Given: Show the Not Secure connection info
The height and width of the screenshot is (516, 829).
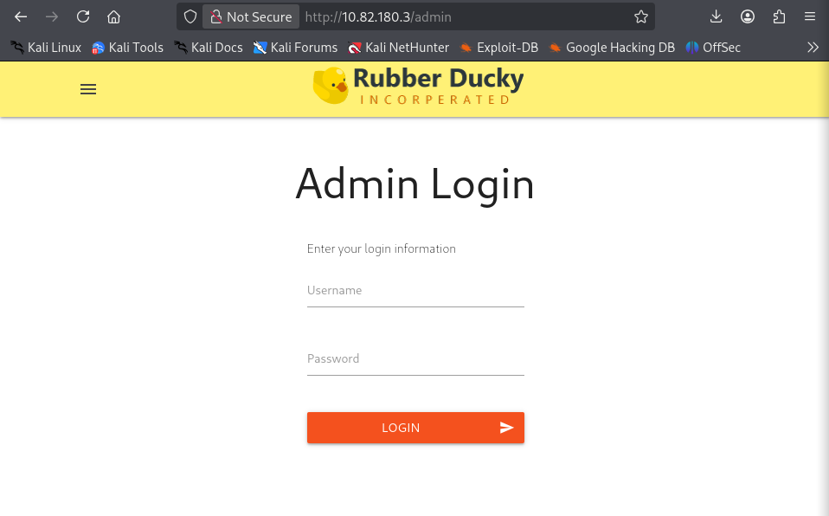Looking at the screenshot, I should tap(251, 17).
